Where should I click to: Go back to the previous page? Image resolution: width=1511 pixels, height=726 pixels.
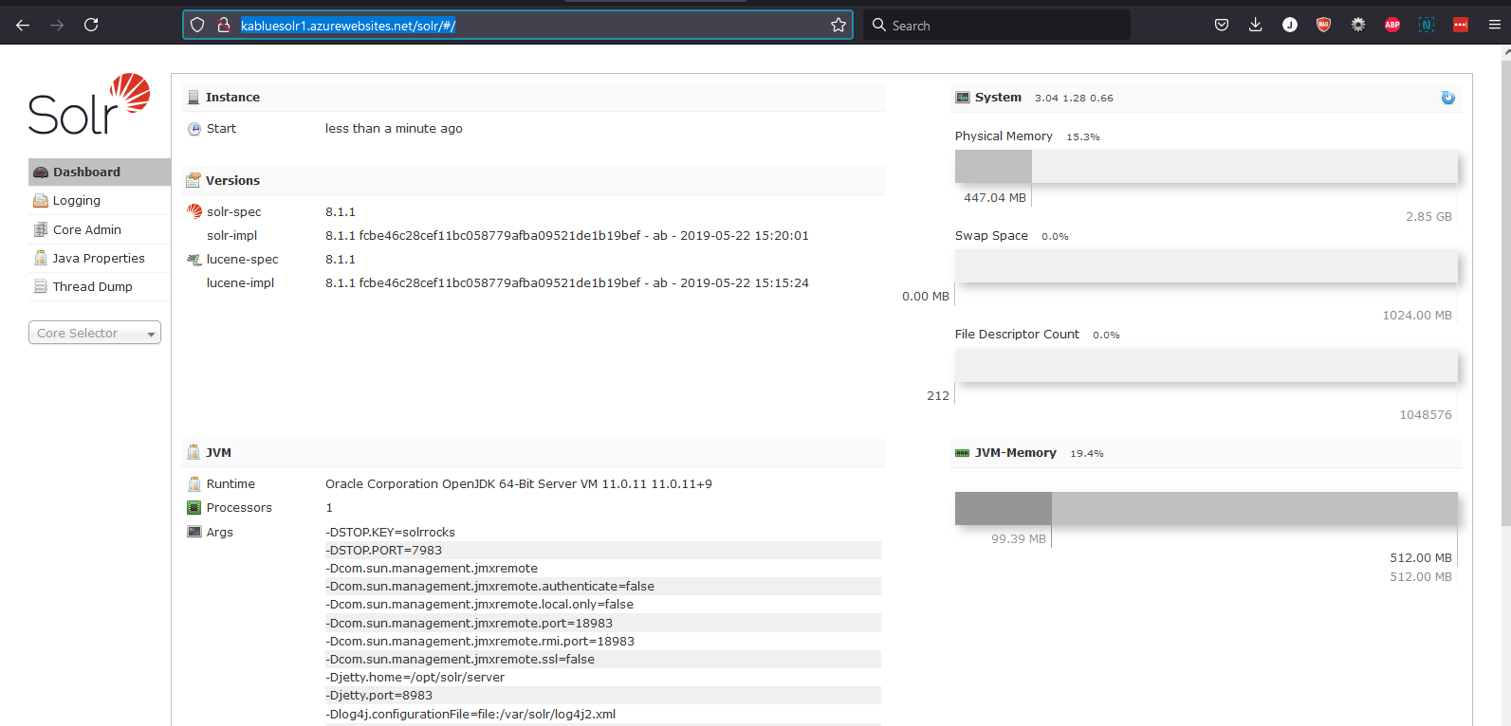click(x=23, y=26)
